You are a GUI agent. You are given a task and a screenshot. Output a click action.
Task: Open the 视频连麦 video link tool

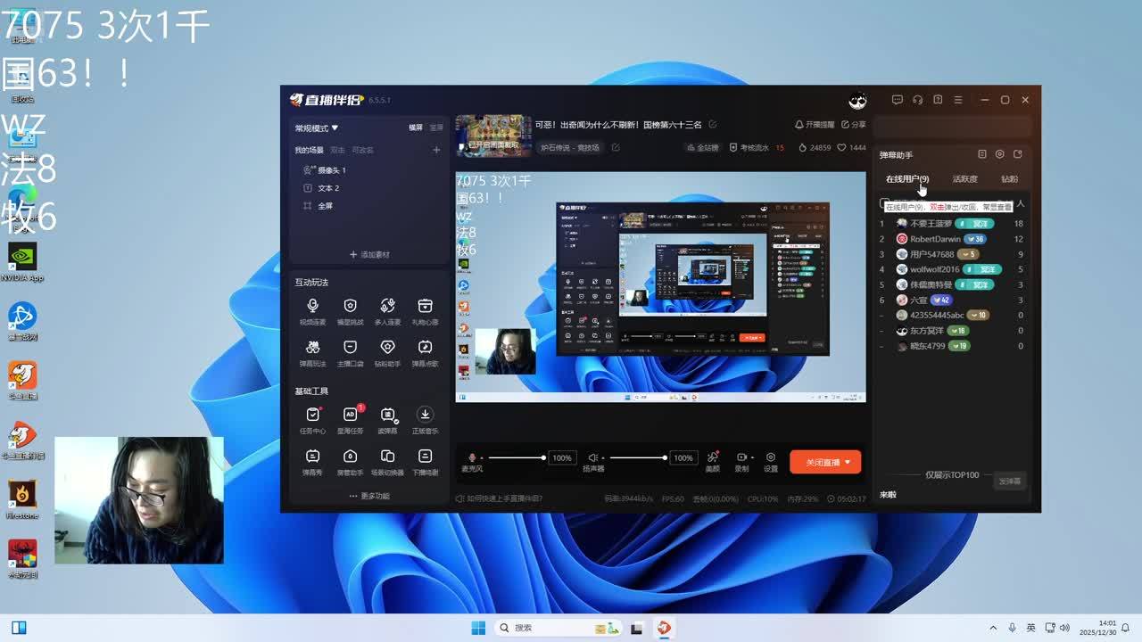point(312,311)
